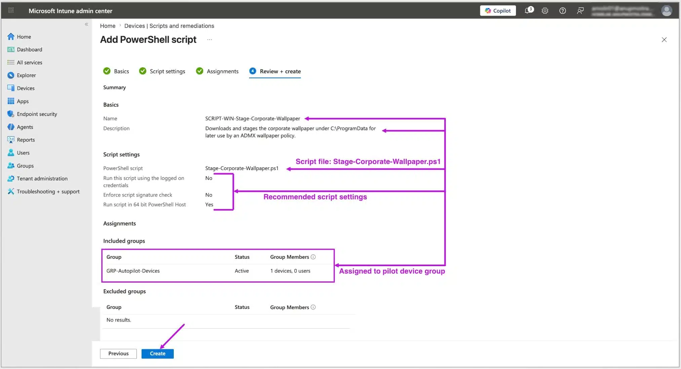Go to Devices | Scripts and remediations breadcrumb

pos(169,26)
